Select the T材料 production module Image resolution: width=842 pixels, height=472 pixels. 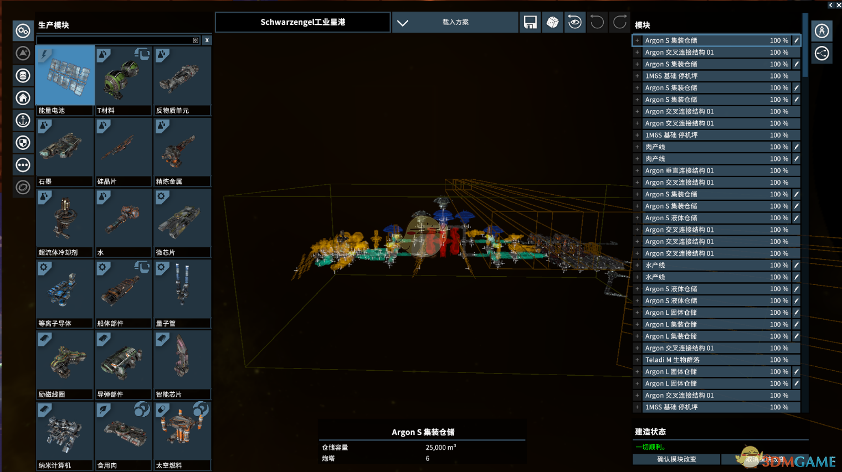coord(123,81)
